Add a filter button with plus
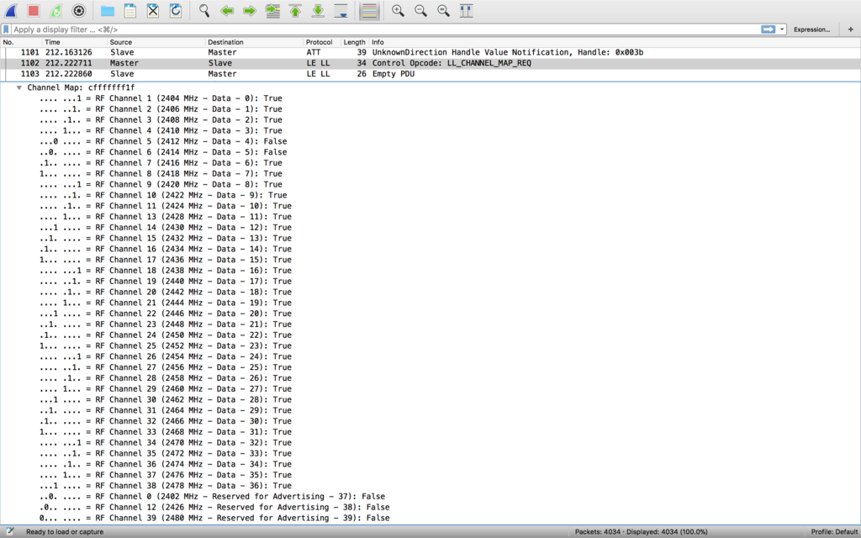861x538 pixels. 851,29
